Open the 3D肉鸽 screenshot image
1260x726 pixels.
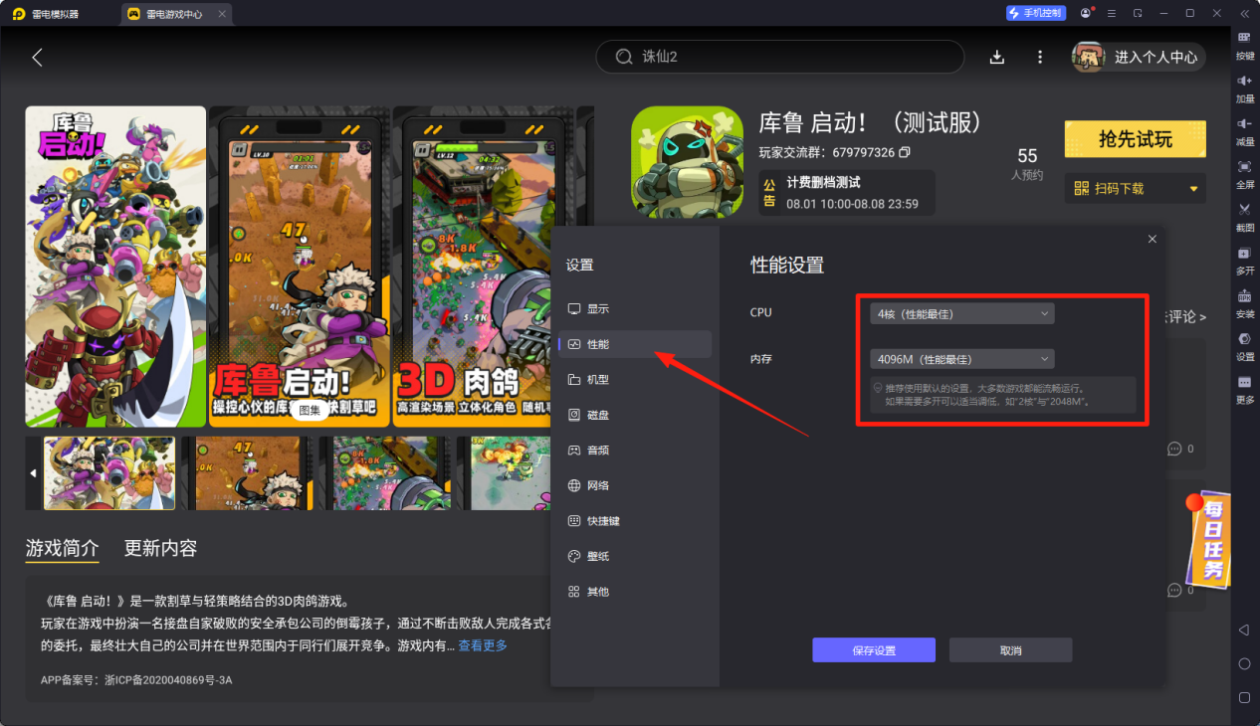click(470, 267)
